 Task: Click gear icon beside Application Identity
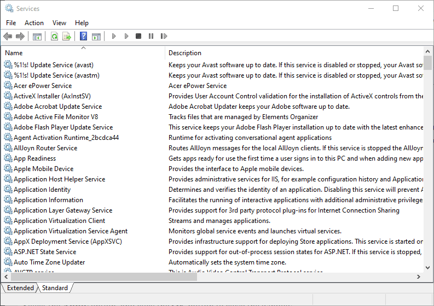[x=8, y=190]
